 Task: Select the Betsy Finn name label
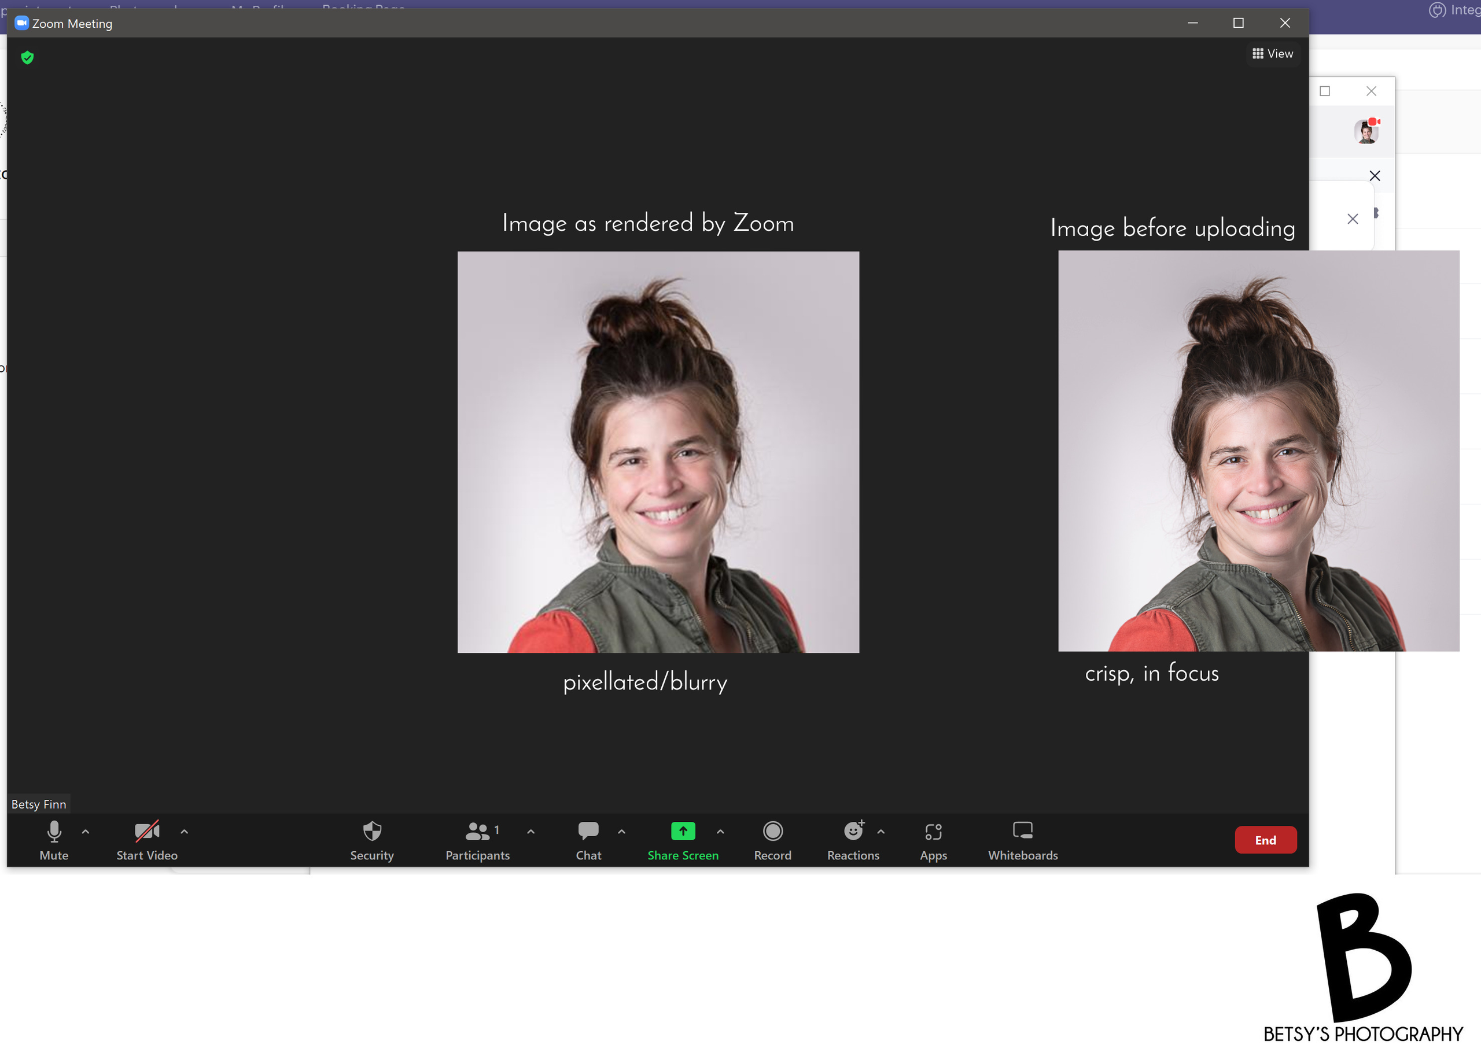point(38,804)
